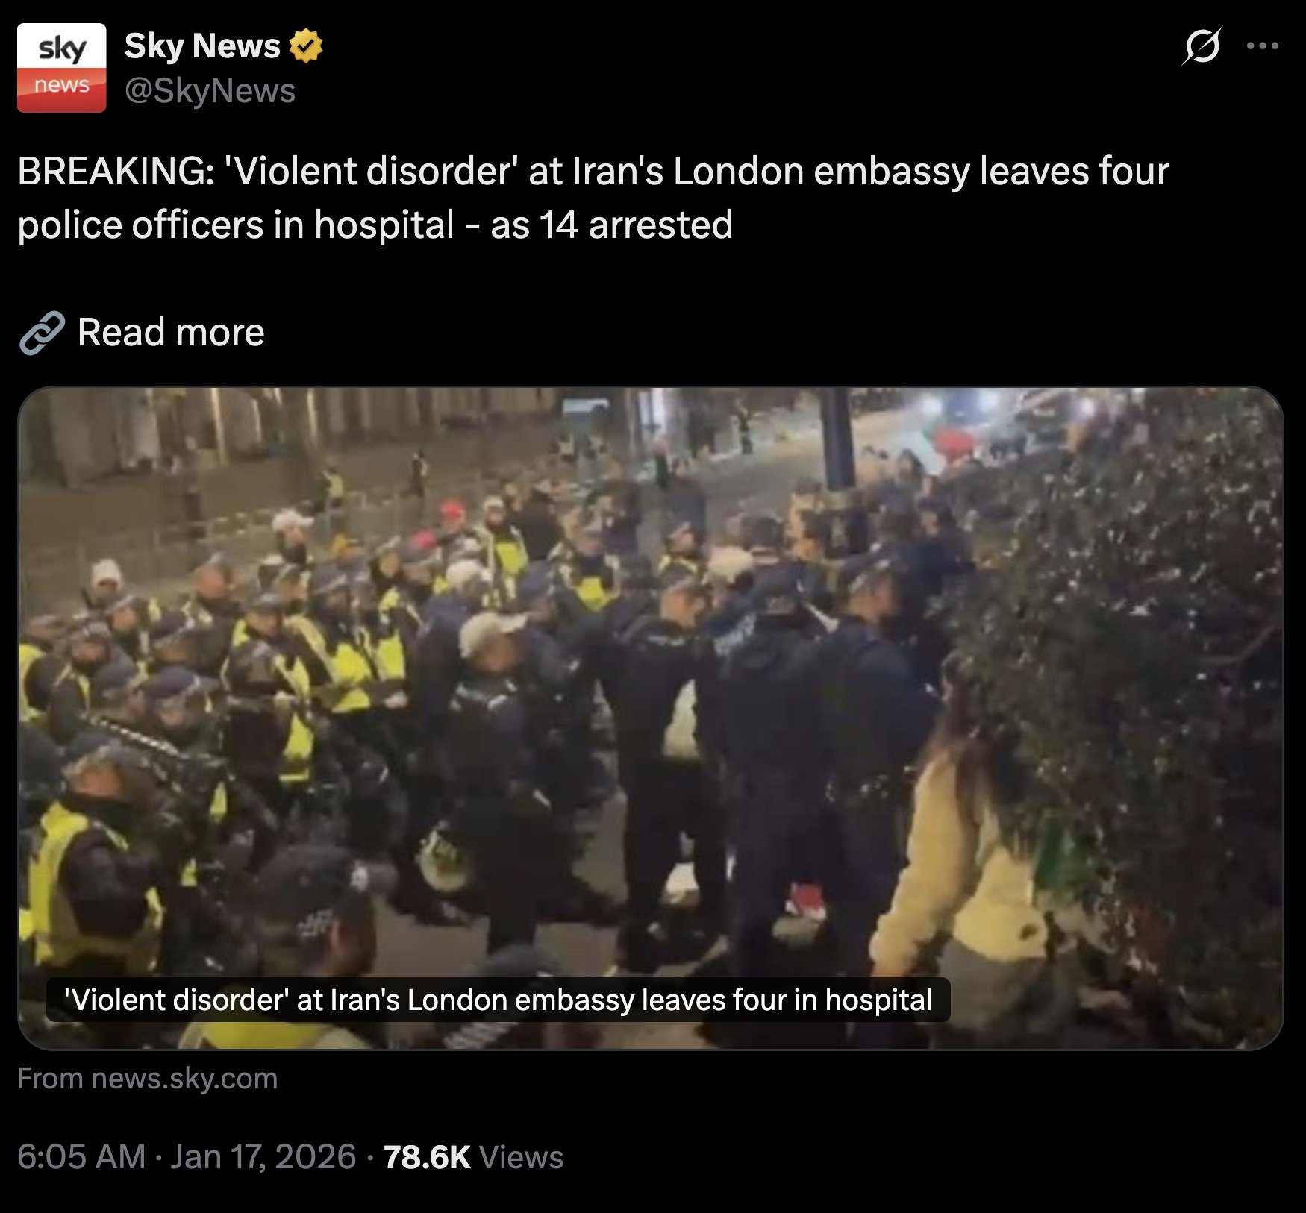Click the 6:05 AM timestamp
Image resolution: width=1306 pixels, height=1213 pixels.
pyautogui.click(x=81, y=1157)
